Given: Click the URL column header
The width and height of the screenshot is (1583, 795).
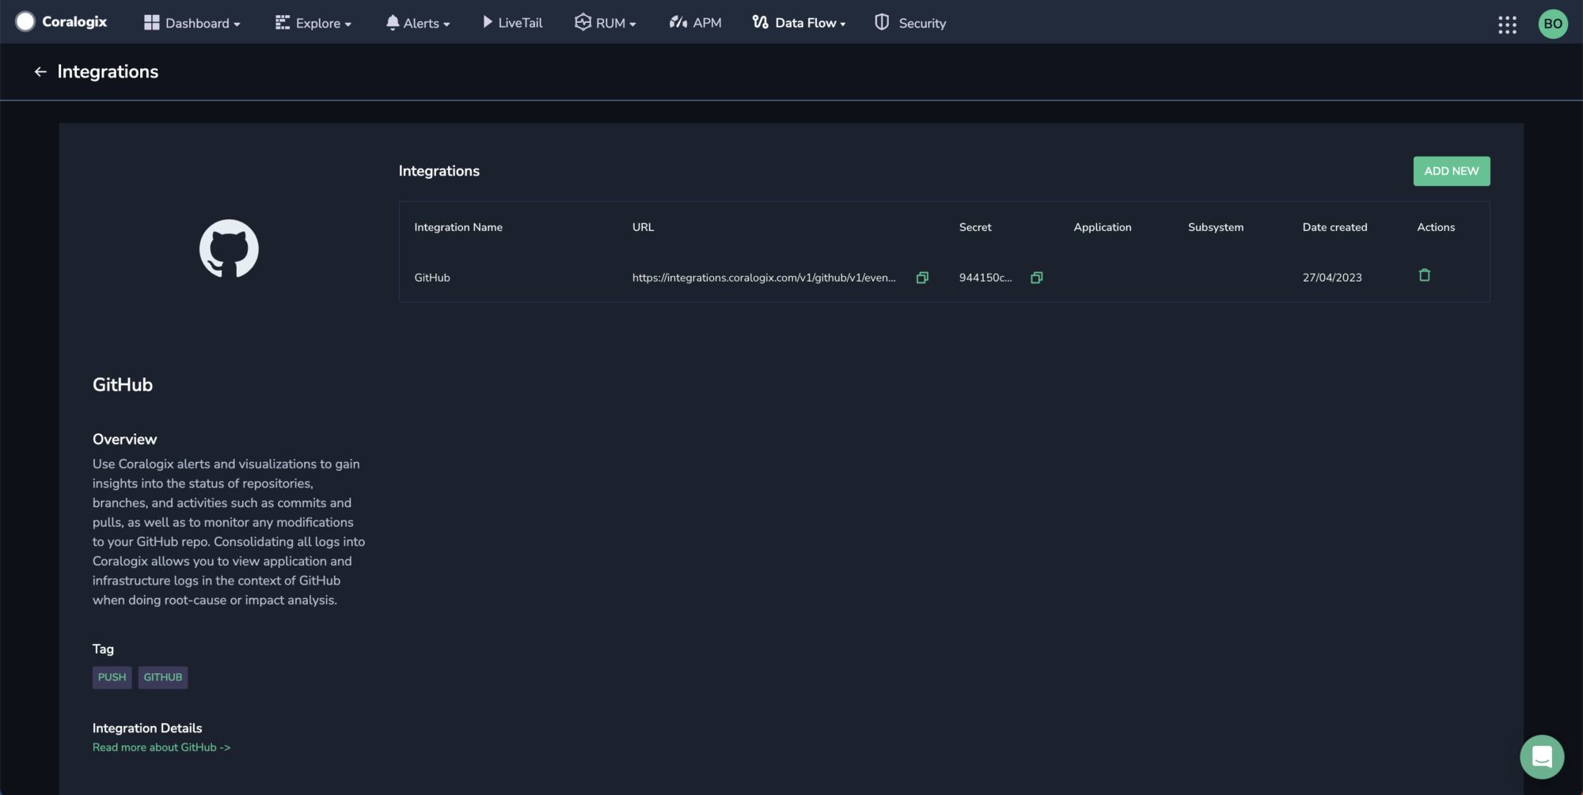Looking at the screenshot, I should pyautogui.click(x=643, y=227).
